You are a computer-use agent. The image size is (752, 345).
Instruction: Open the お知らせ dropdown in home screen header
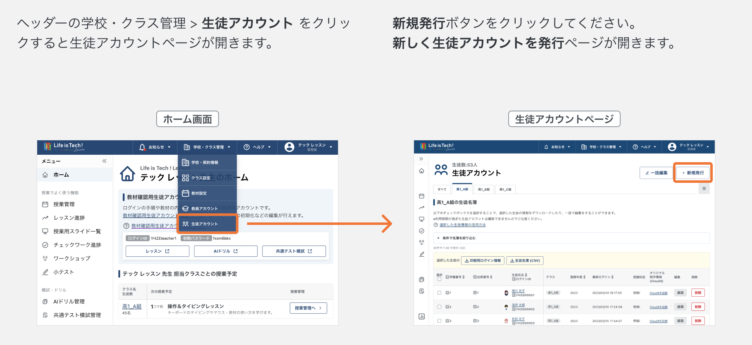pos(155,147)
